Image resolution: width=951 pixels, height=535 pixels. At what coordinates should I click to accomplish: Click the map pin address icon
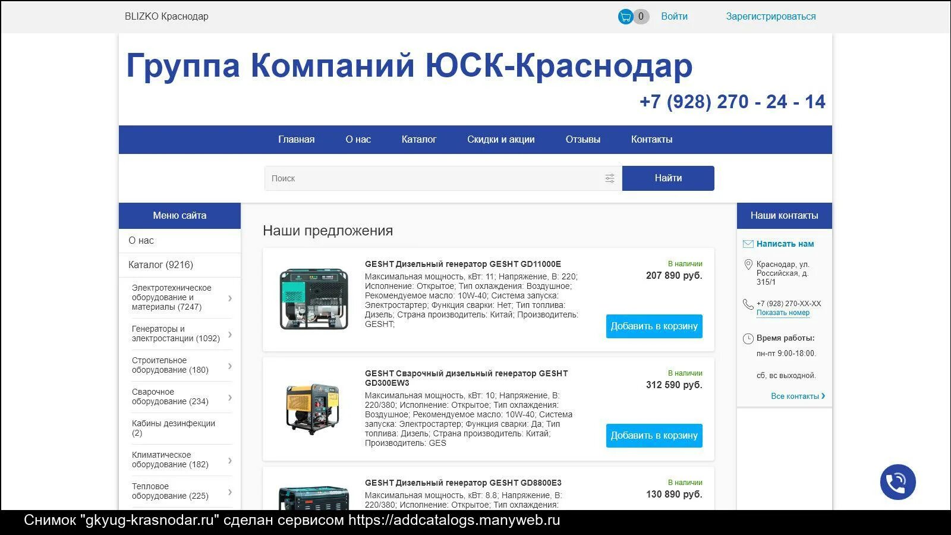click(748, 265)
